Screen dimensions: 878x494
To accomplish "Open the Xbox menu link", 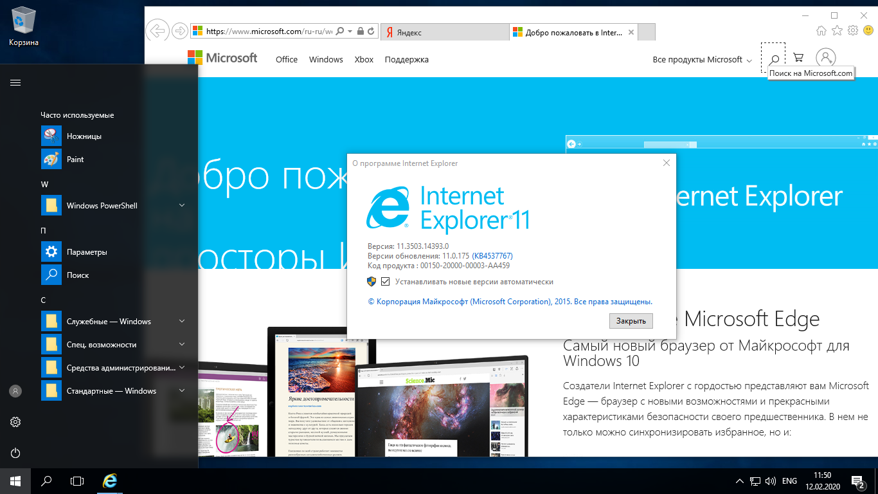I will [x=364, y=59].
